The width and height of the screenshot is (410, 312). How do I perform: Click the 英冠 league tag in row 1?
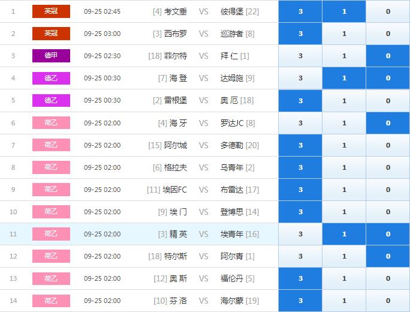point(51,11)
